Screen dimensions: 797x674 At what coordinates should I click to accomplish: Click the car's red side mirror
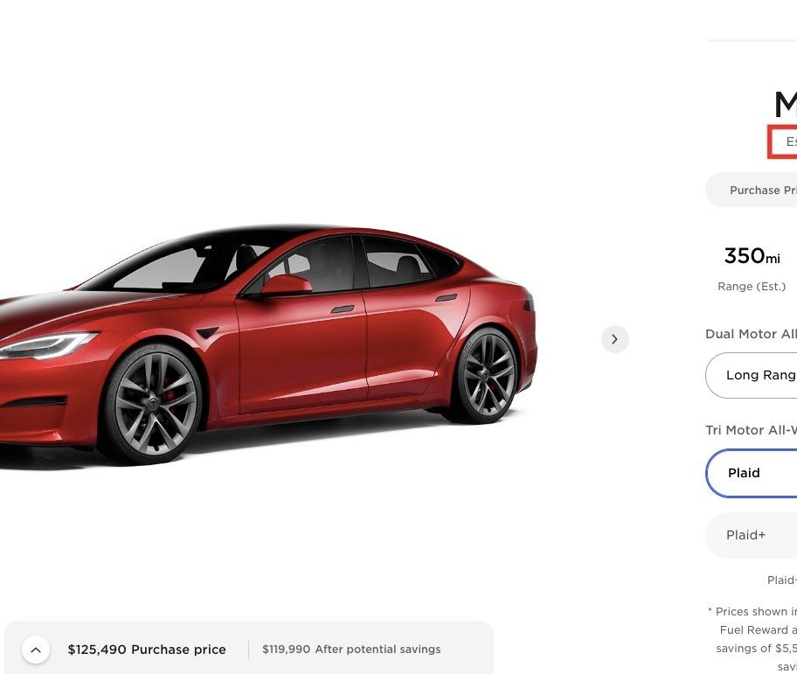click(x=286, y=285)
